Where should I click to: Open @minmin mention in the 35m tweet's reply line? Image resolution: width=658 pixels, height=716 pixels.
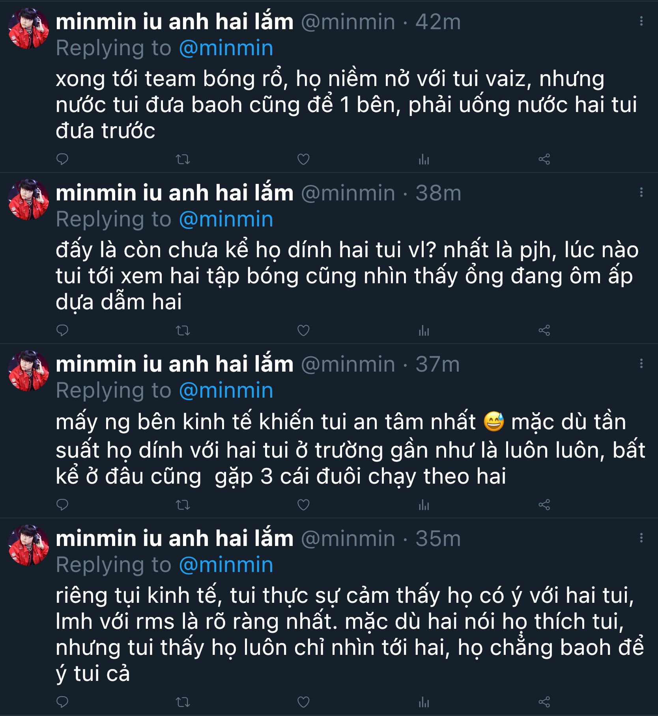[226, 565]
